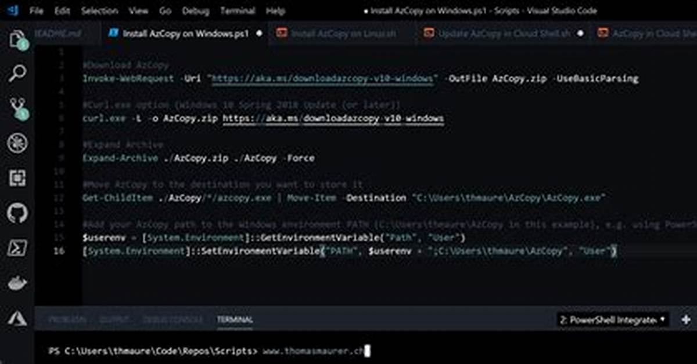Screen dimensions: 697x364
Task: Click the www.thomasmaurer.ch text in terminal
Action: coord(314,351)
